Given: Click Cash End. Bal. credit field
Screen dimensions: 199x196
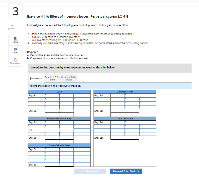Looking at the screenshot, I should point(66,111).
